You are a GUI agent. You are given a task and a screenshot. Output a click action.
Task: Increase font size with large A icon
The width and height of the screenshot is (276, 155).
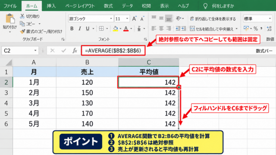click(134, 19)
